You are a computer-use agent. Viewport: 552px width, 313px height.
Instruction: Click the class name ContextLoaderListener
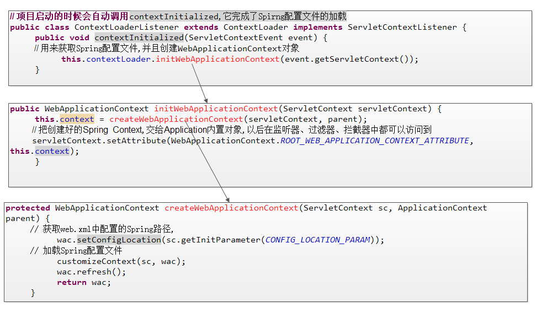click(x=126, y=27)
